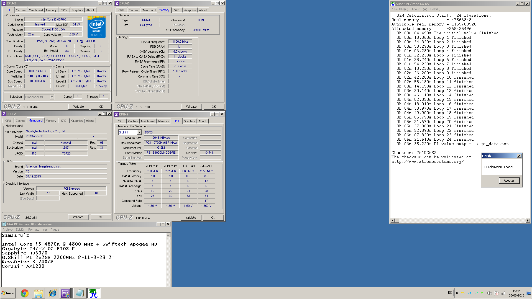Click the Samsarulz line in Notepad

(16, 235)
